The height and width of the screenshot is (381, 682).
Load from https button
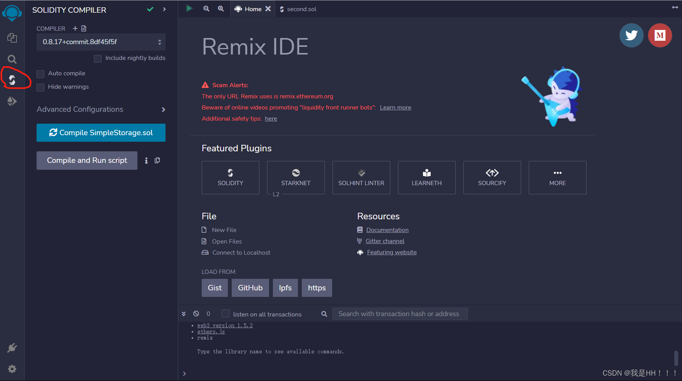tap(317, 288)
